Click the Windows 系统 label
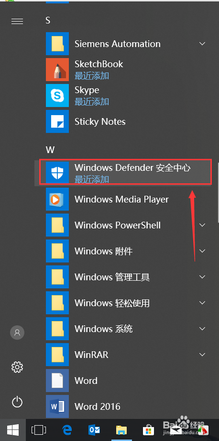 [x=103, y=329]
